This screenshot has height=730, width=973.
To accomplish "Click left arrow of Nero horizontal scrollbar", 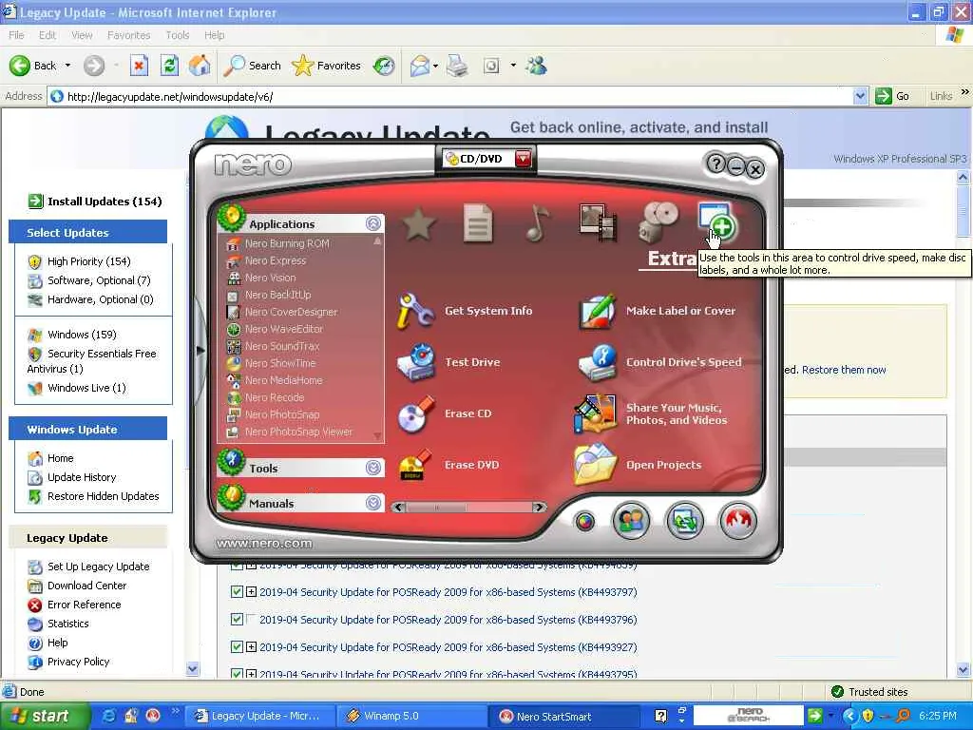I will (398, 508).
